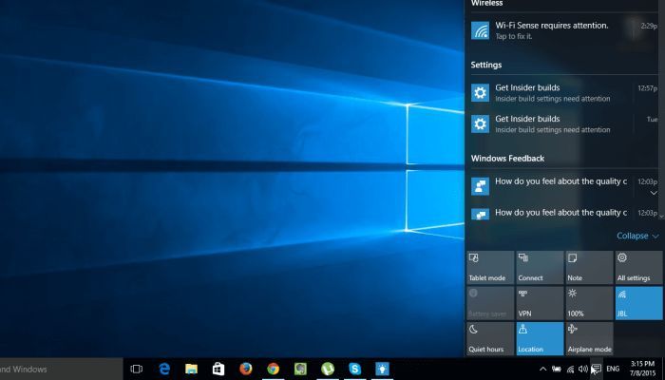Viewport: 665px width, 380px height.
Task: Launch File Explorer from taskbar
Action: 191,369
